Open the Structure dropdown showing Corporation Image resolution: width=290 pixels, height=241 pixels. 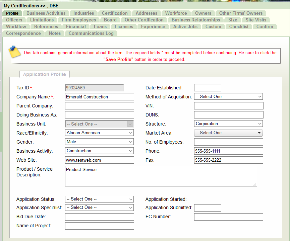click(228, 124)
